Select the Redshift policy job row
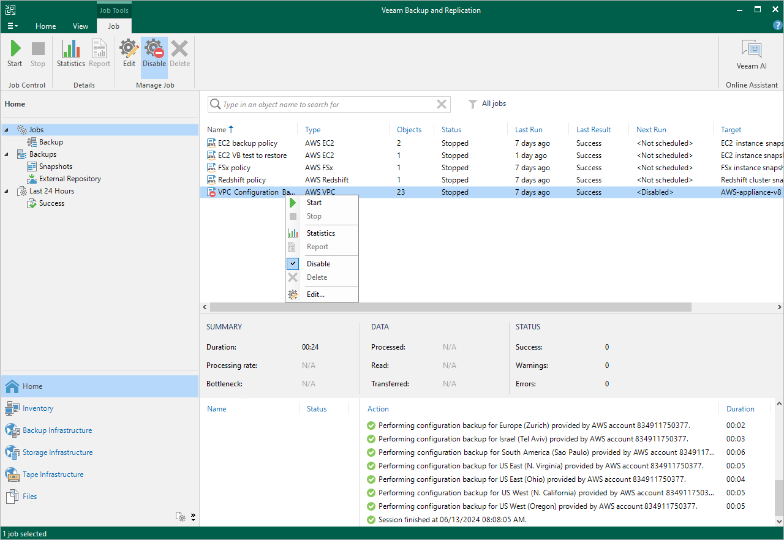This screenshot has width=784, height=540. [492, 180]
